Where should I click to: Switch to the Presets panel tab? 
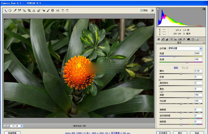tap(193, 39)
